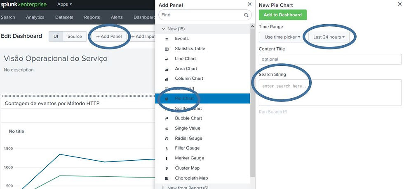Click the Cluster Map pin icon

(167, 168)
